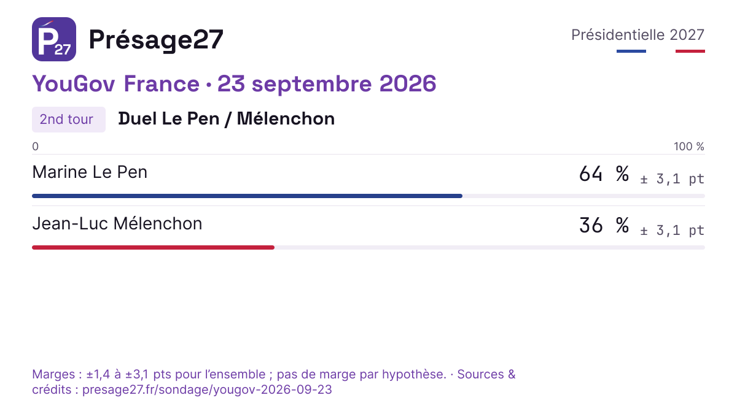Click the Duel Le Pen / Mélenchon heading
This screenshot has height=414, width=737.
click(227, 118)
